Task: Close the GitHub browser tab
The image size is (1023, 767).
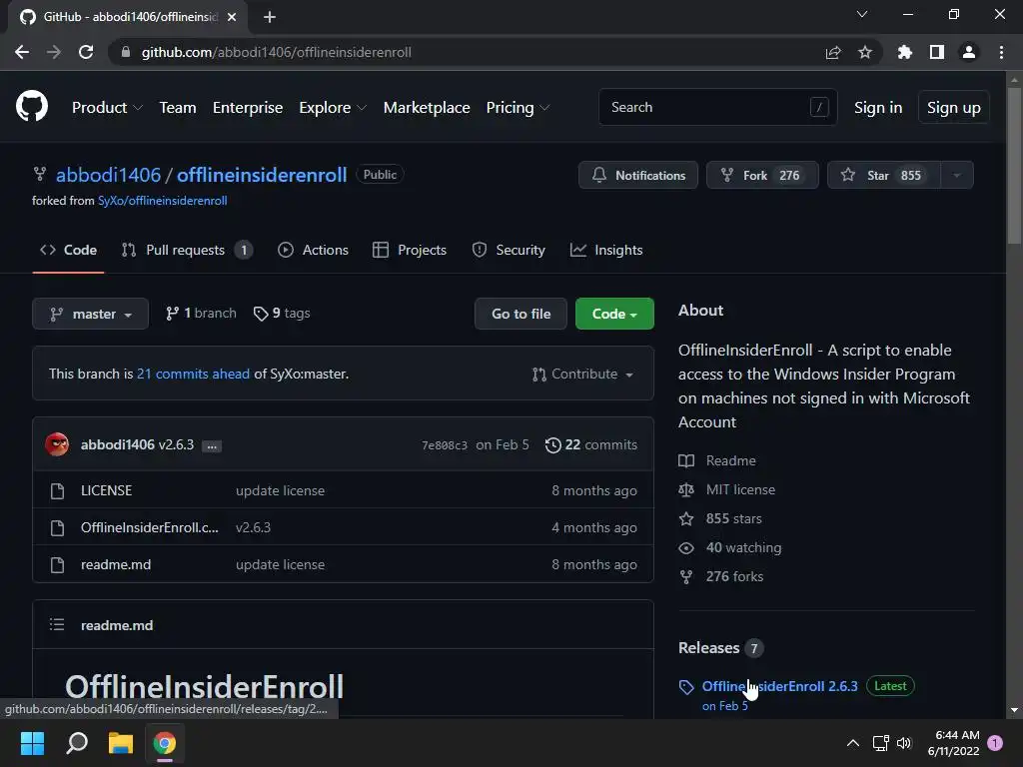Action: 232,17
